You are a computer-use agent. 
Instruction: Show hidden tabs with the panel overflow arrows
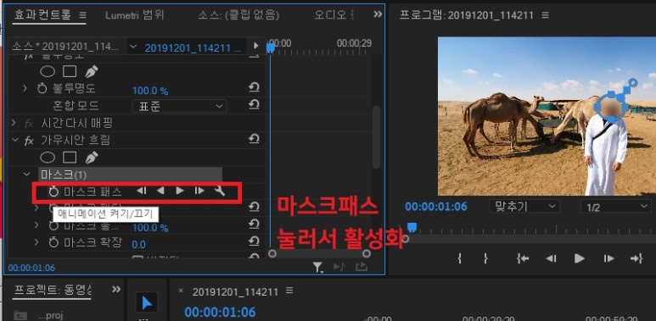[x=378, y=14]
